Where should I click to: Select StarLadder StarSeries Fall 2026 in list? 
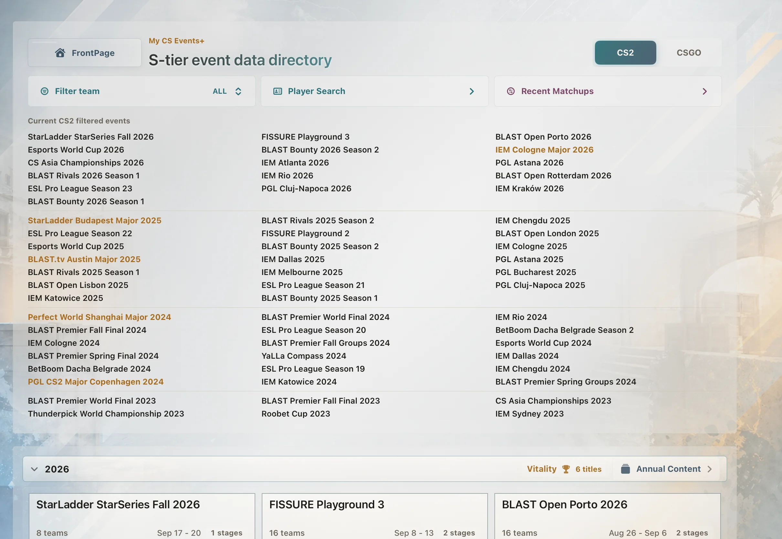pyautogui.click(x=90, y=137)
